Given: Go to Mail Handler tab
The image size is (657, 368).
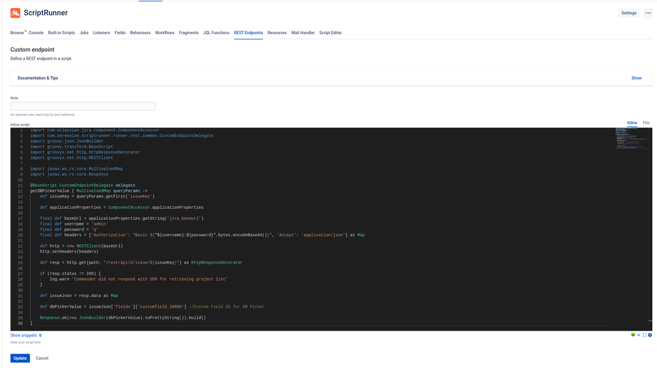Looking at the screenshot, I should tap(303, 33).
